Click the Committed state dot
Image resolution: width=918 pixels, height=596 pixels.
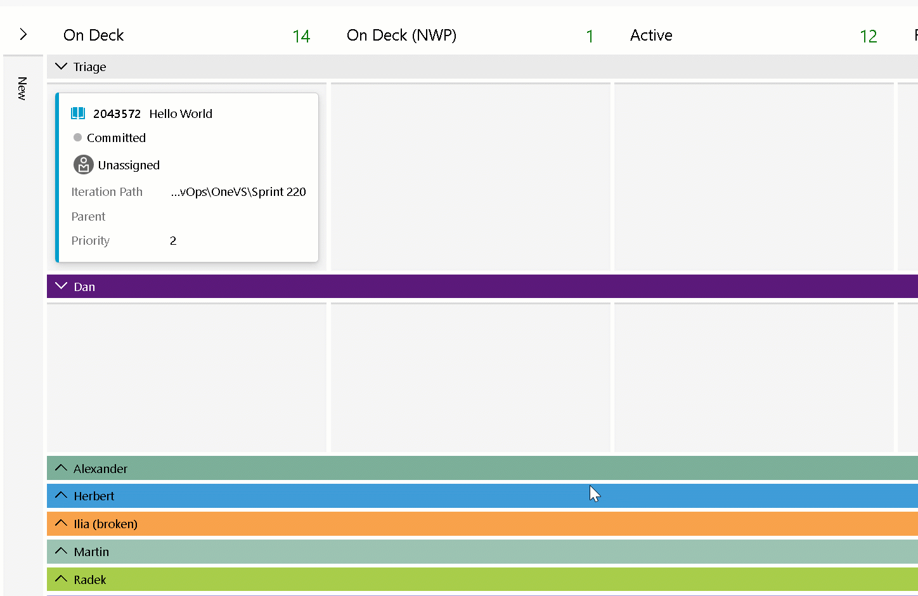[77, 138]
